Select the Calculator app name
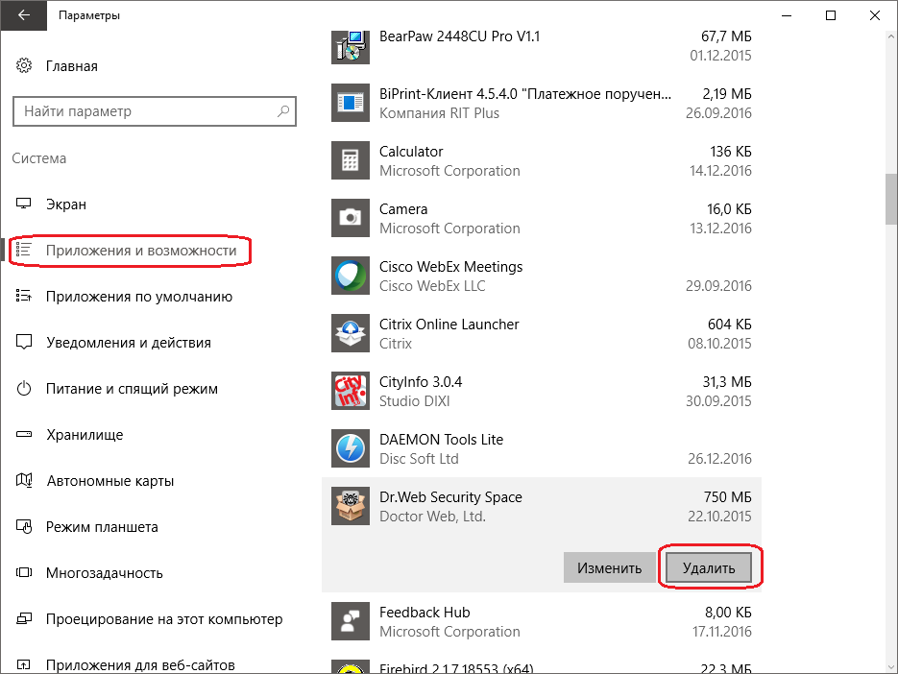898x674 pixels. pos(411,151)
